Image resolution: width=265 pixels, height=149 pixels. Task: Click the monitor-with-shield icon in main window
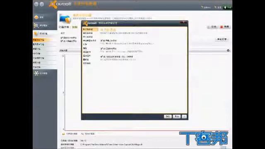(65, 19)
